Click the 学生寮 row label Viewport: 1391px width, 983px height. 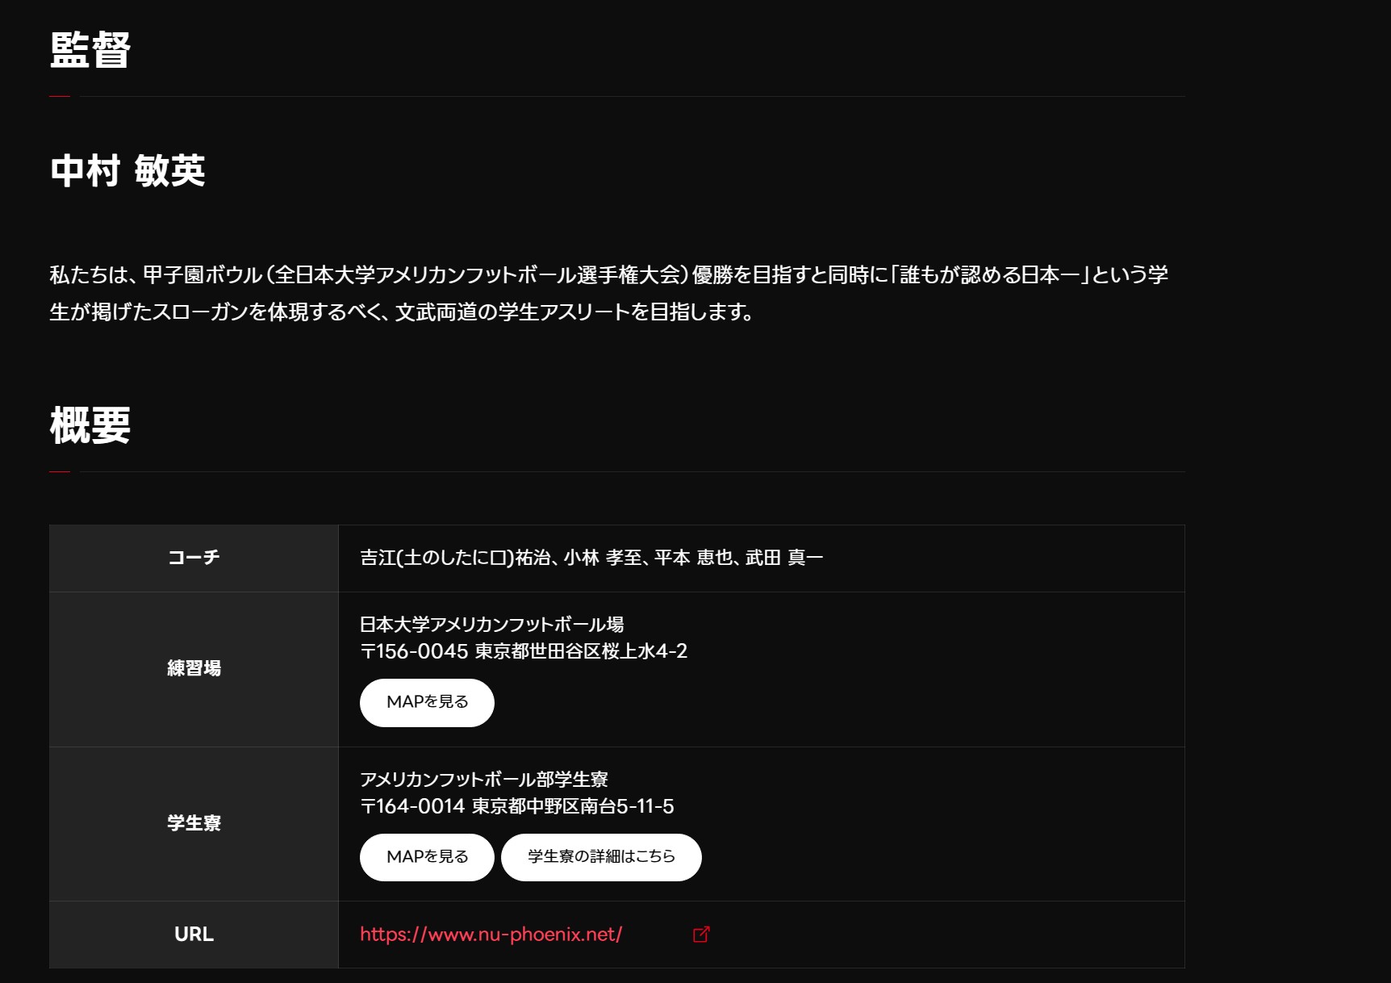(194, 823)
